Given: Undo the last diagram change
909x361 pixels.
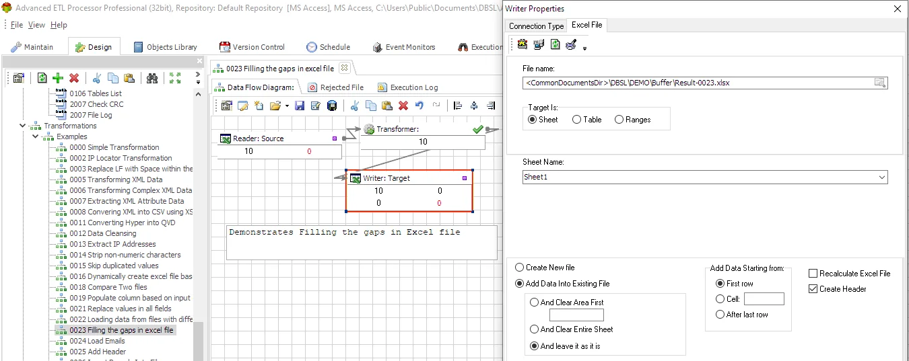Looking at the screenshot, I should [419, 106].
